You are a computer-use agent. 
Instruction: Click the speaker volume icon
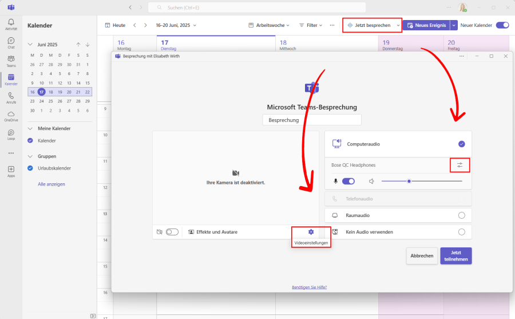tap(371, 181)
